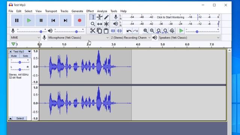Undo the last action
The height and width of the screenshot is (135, 240).
(x=129, y=31)
